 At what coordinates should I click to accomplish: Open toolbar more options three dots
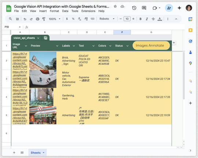point(168,19)
